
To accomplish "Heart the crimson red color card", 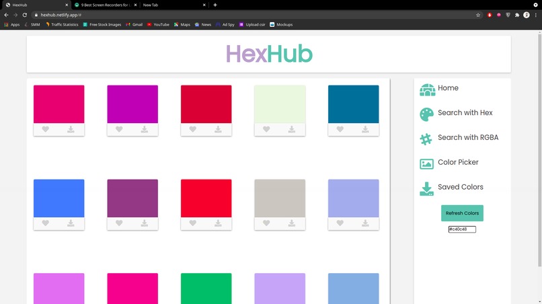I will pyautogui.click(x=192, y=129).
